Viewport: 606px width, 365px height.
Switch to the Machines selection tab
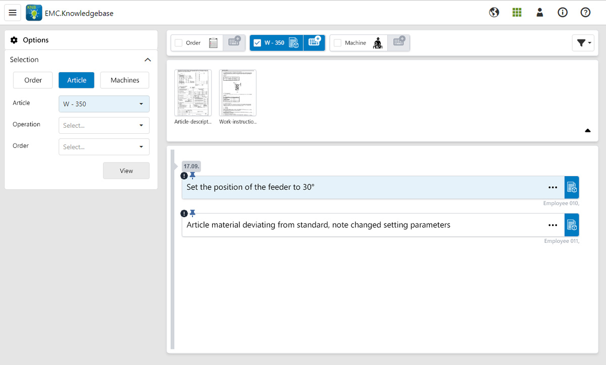tap(125, 80)
